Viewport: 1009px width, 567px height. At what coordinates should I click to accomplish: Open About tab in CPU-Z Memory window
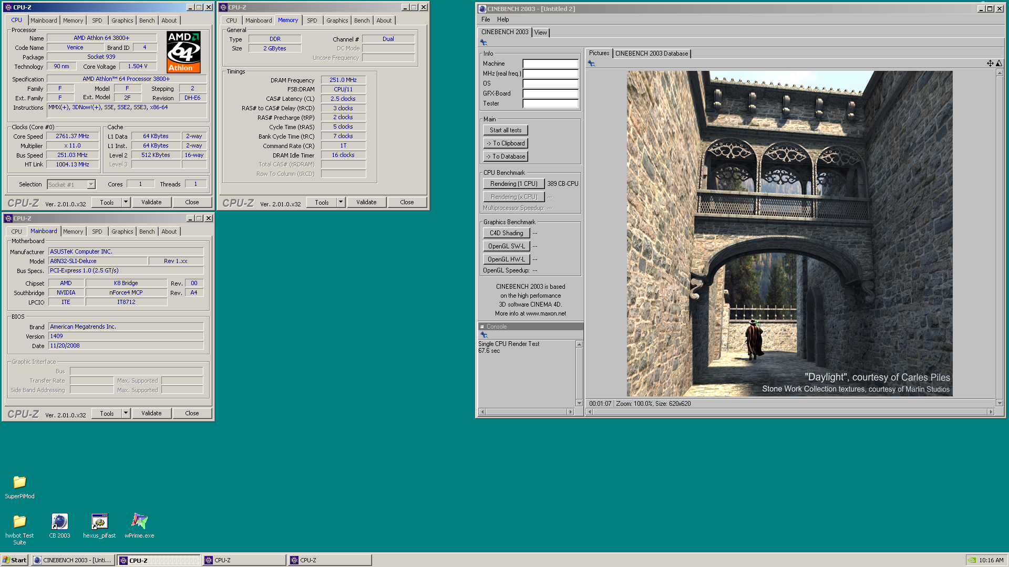(384, 20)
